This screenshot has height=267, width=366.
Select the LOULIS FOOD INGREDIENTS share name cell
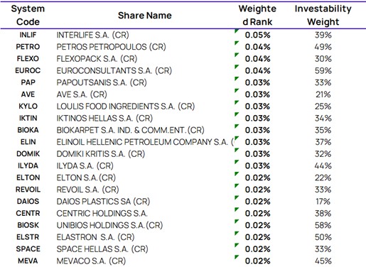(x=126, y=107)
